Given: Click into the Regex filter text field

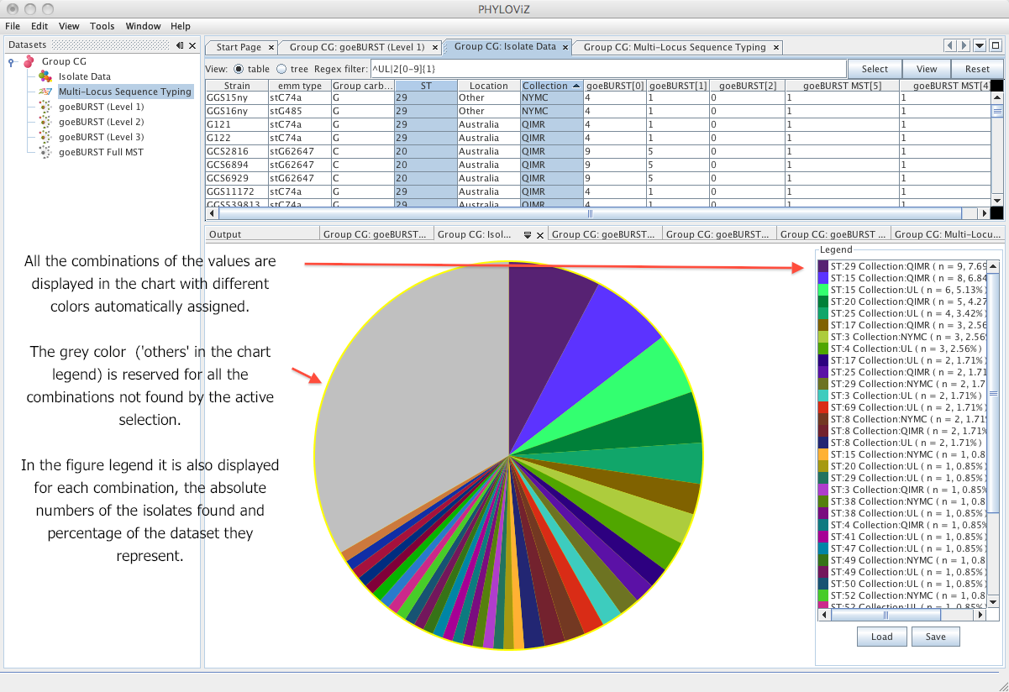Looking at the screenshot, I should pyautogui.click(x=607, y=69).
